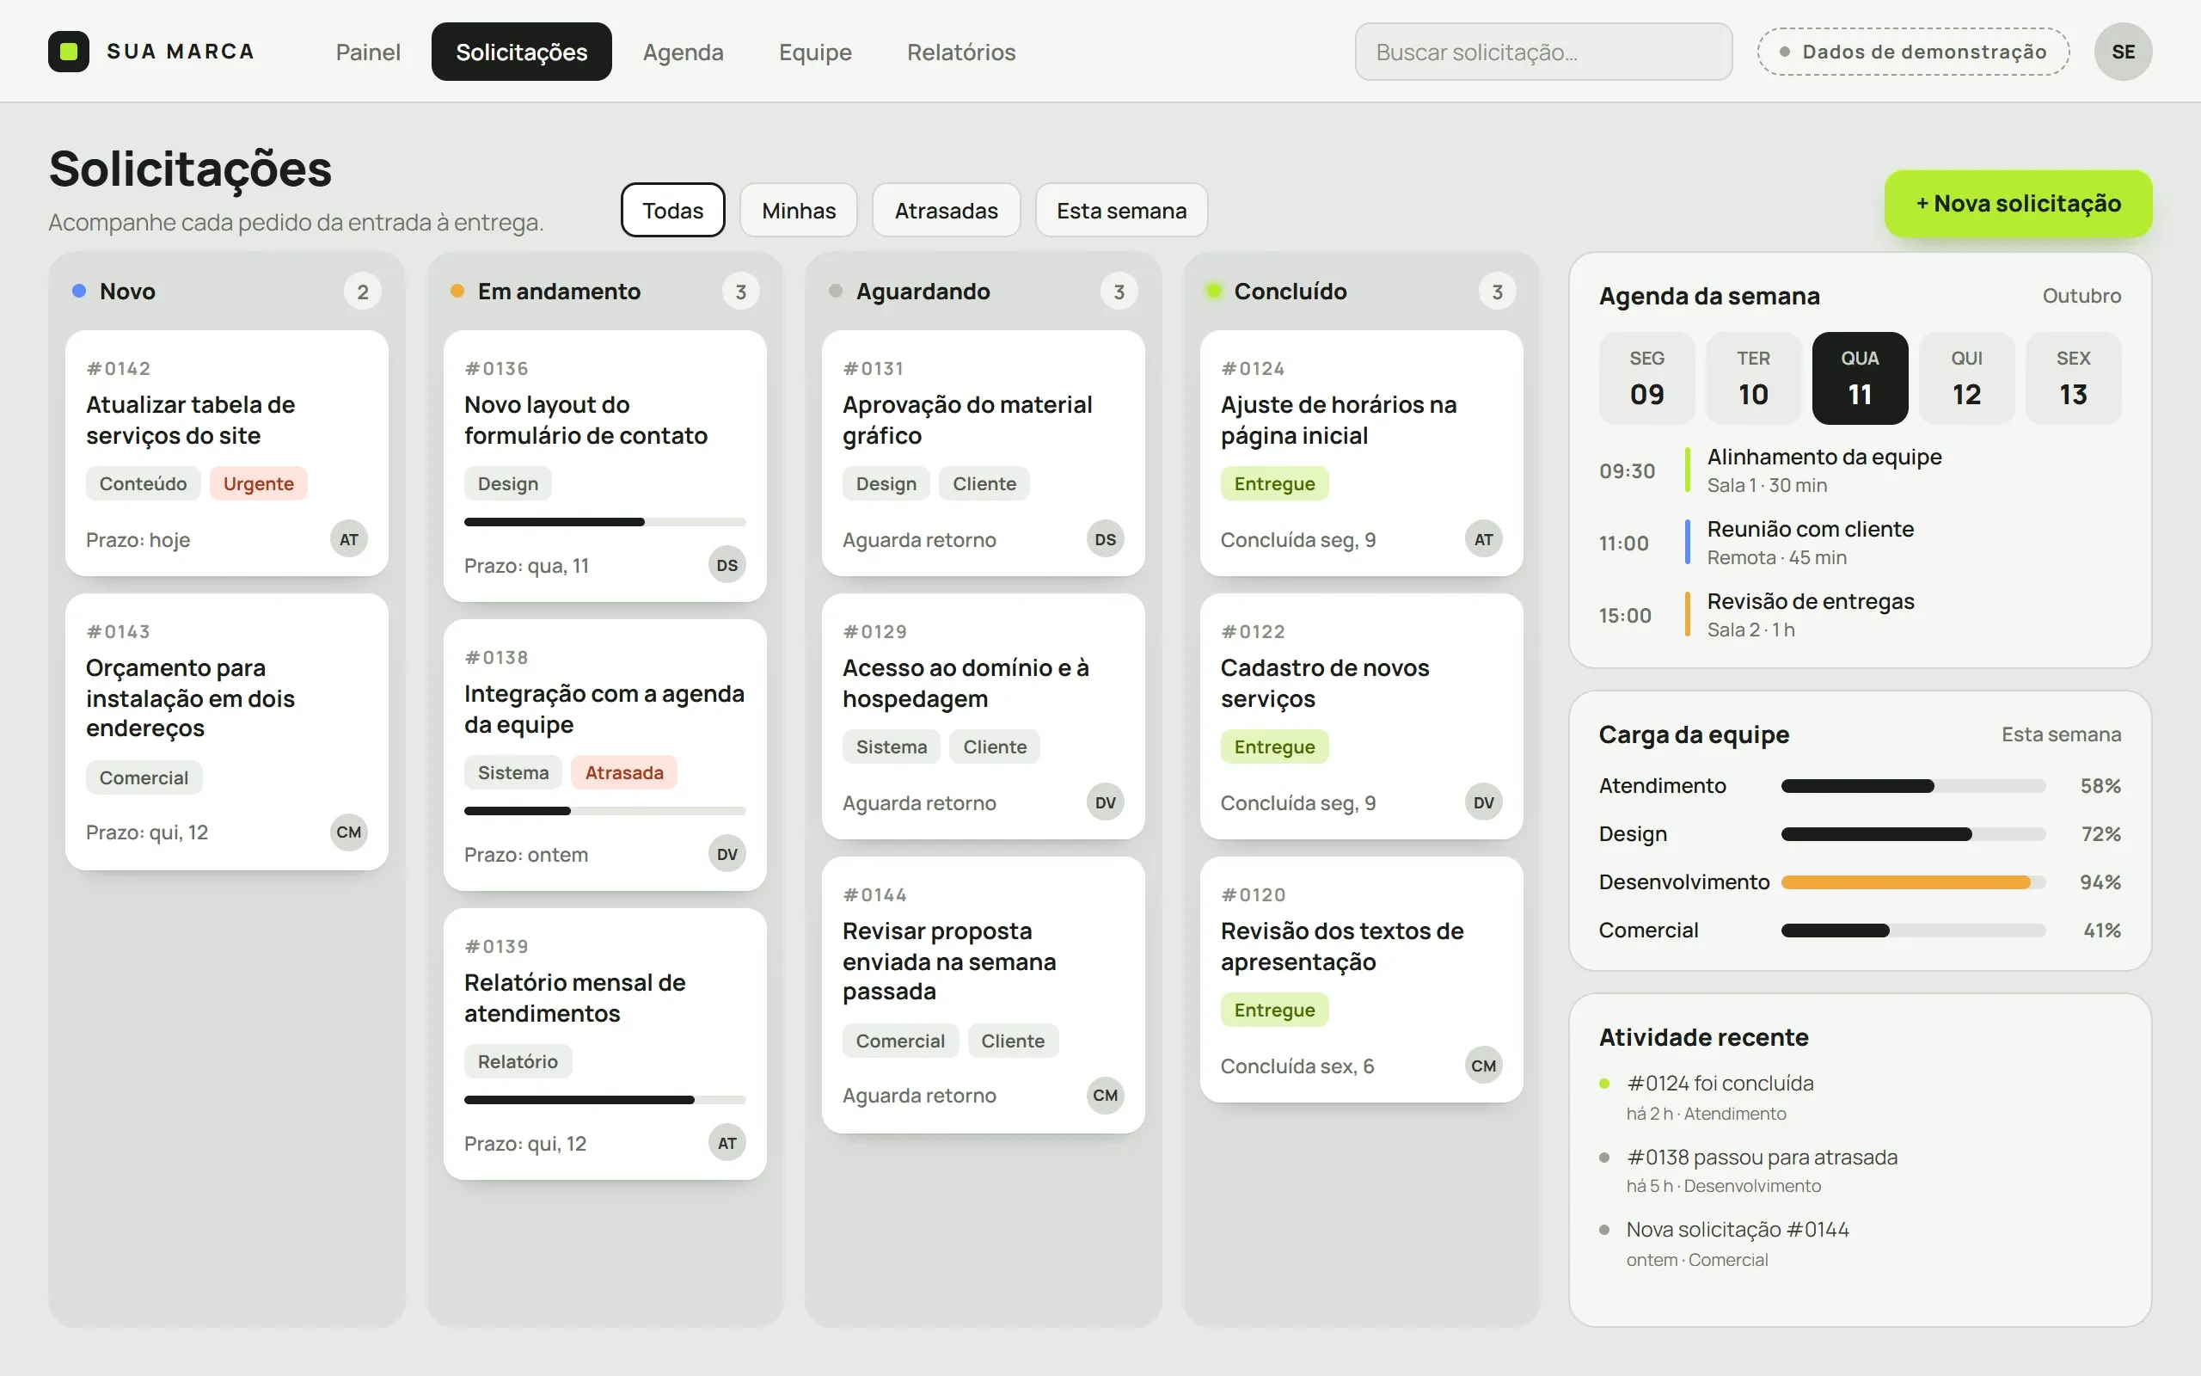Click the Dados de demonstração badge
This screenshot has height=1376, width=2201.
(1913, 52)
